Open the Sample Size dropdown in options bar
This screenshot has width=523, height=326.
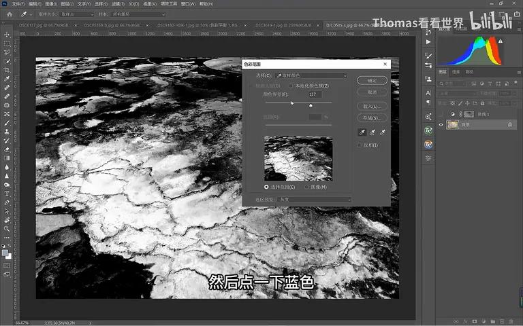[77, 14]
